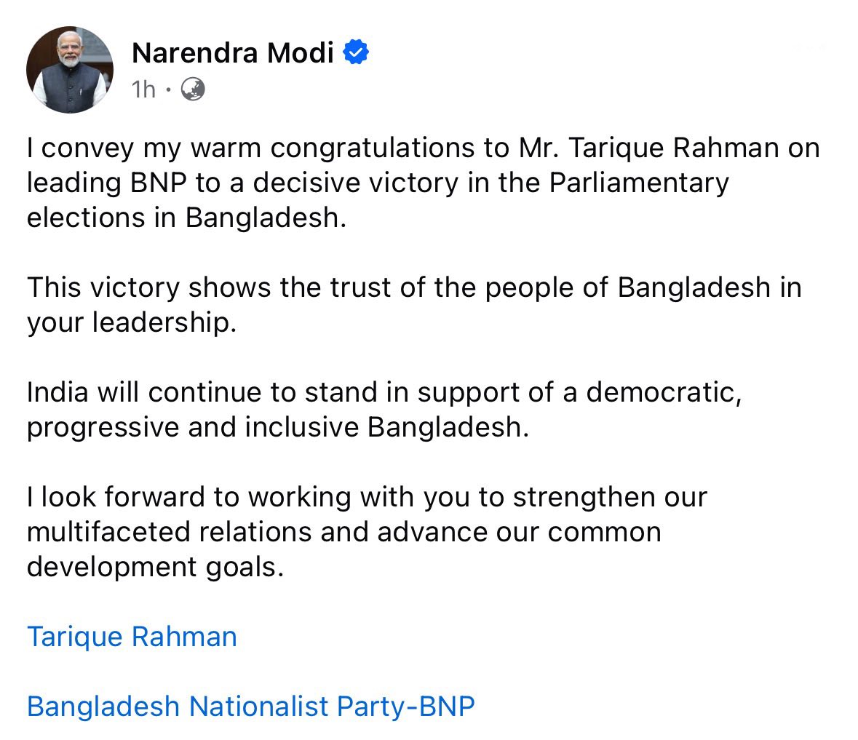858x740 pixels.
Task: Click the word "Parliamentary" in the post
Action: pos(638,183)
